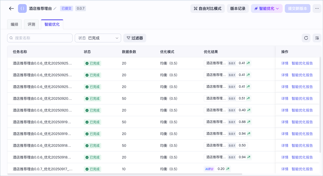Screen dimensions: 323x176
Task: Focus the 搜索名称 search field
Action: tap(40, 38)
